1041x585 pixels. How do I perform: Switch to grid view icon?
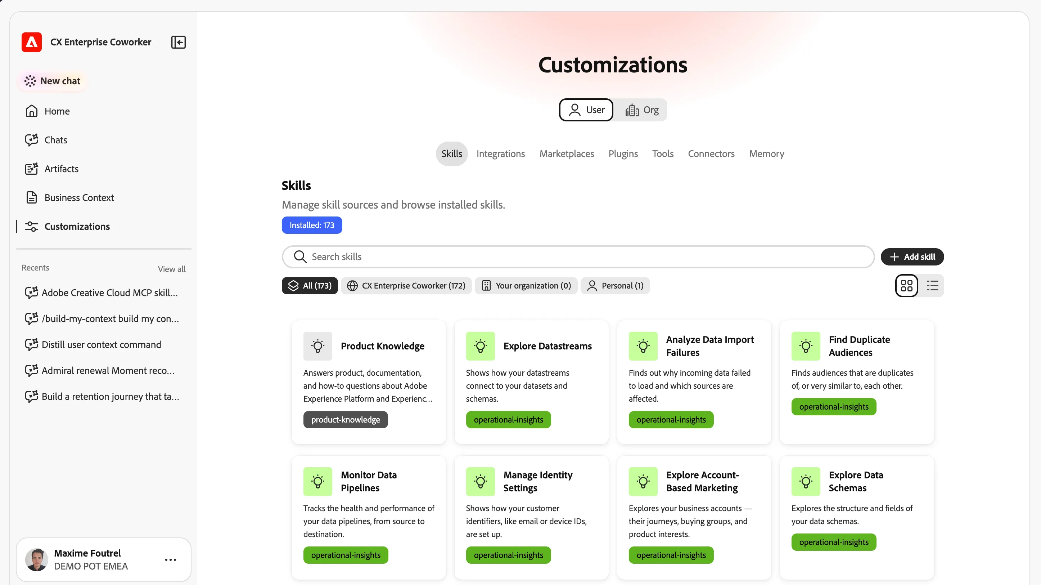pyautogui.click(x=906, y=286)
